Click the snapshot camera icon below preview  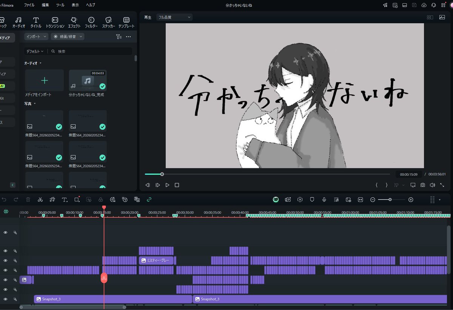pyautogui.click(x=423, y=185)
